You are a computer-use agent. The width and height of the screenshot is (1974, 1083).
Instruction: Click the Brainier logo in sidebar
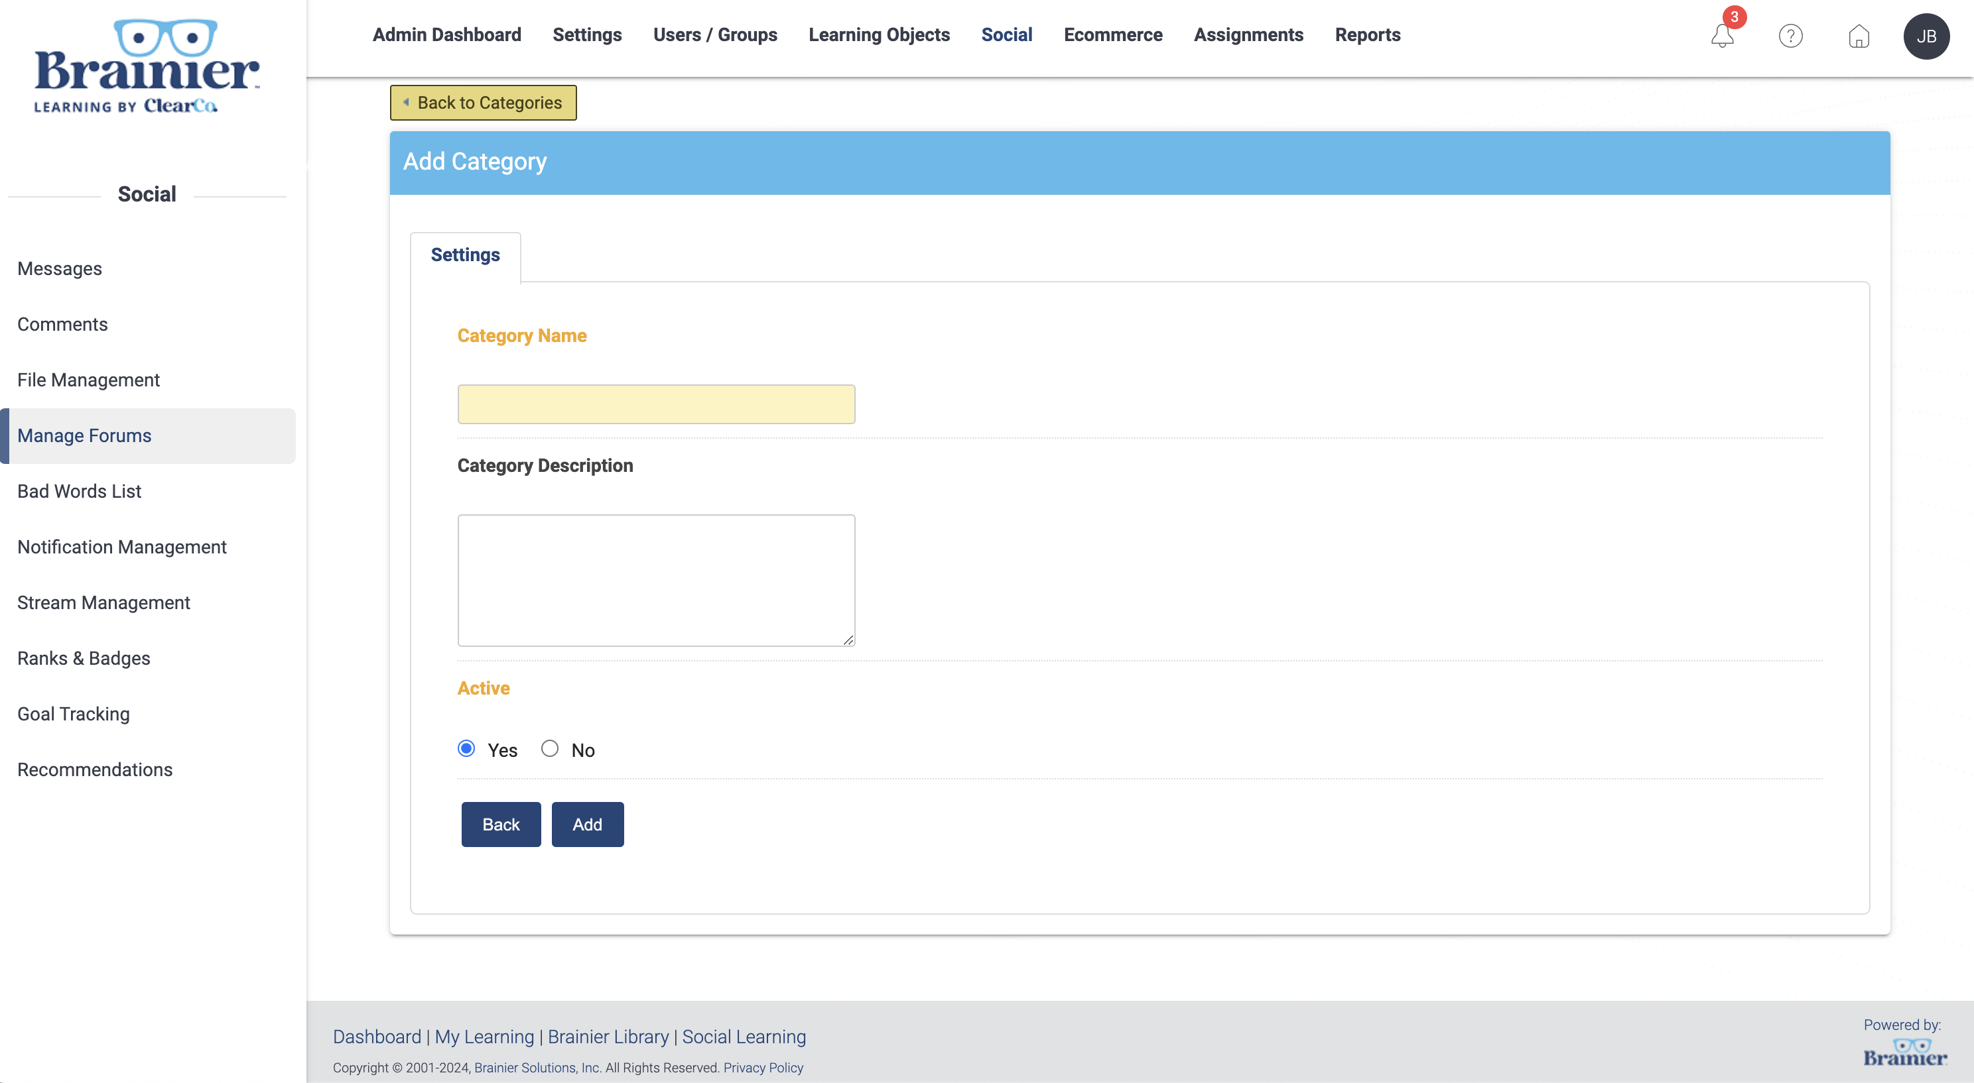(147, 66)
